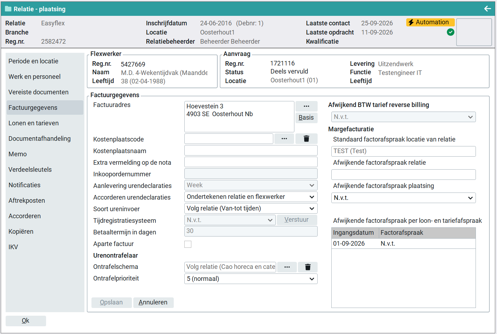Delete Kostenplaatscode with the trash icon

coord(306,139)
